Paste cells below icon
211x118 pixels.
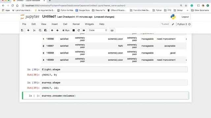click(x=45, y=30)
